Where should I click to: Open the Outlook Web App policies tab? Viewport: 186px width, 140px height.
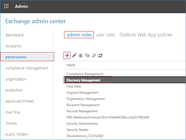(x=146, y=35)
